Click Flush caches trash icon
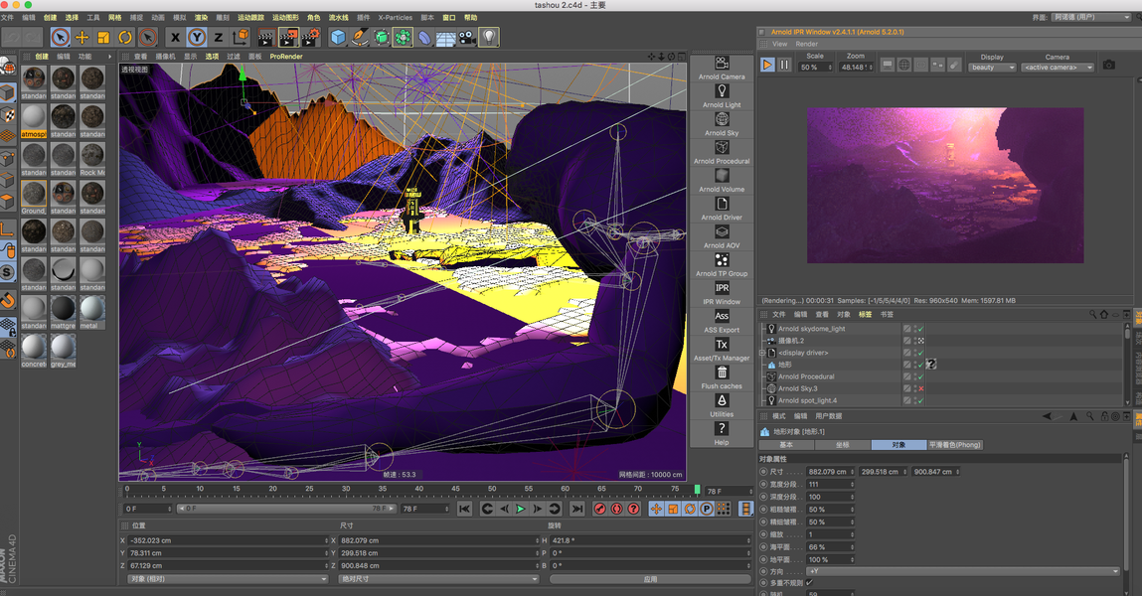This screenshot has height=596, width=1142. point(722,376)
